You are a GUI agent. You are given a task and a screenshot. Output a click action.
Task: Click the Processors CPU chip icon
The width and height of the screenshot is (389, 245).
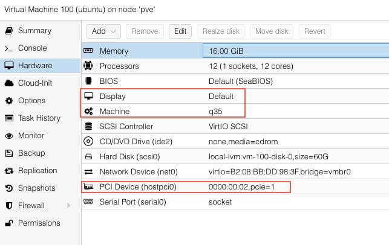click(88, 66)
